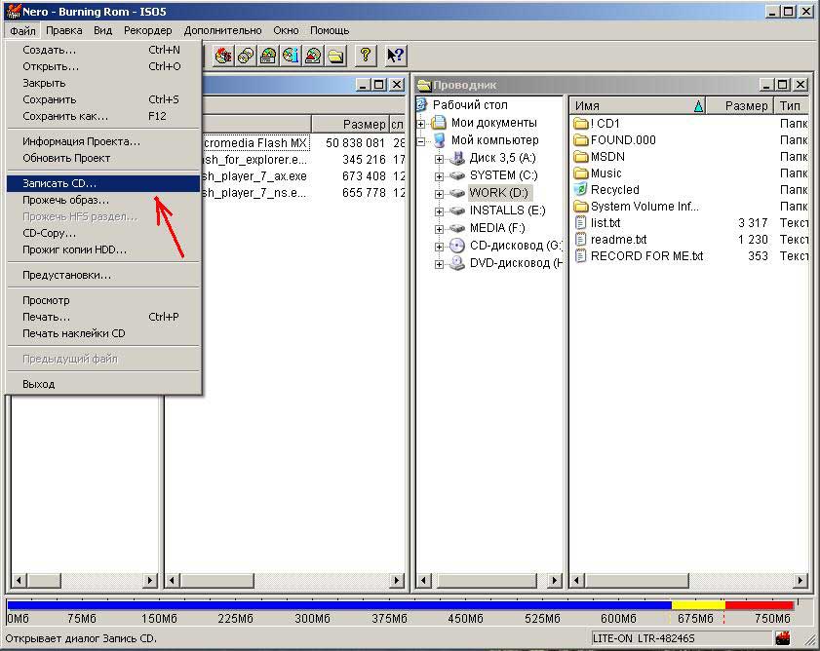Open Предустановки… from the menu
This screenshot has width=820, height=651.
click(x=103, y=275)
